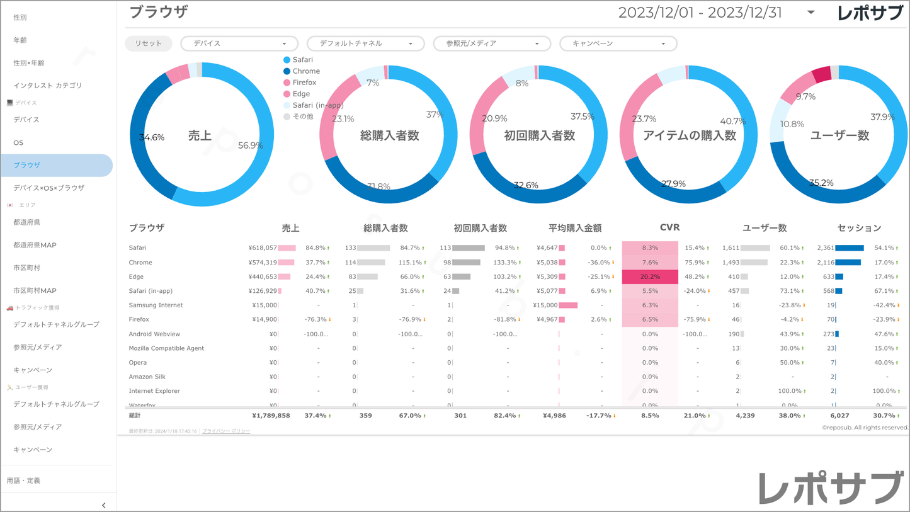Go to the OS page in sidebar

[18, 143]
